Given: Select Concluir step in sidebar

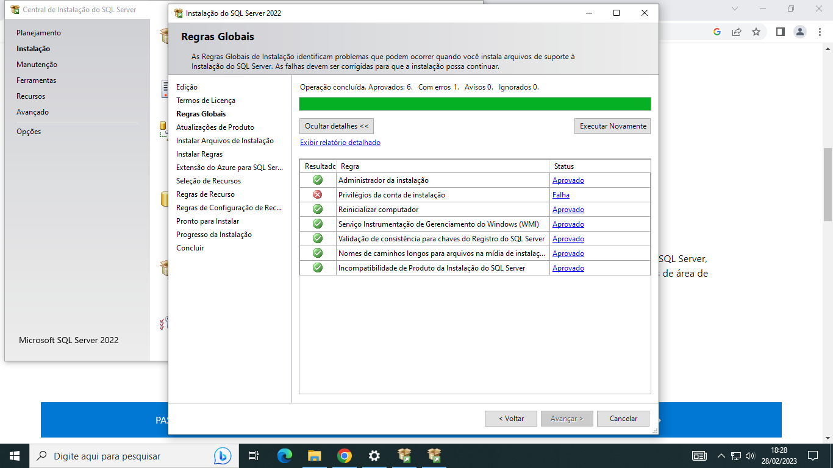Looking at the screenshot, I should (x=190, y=248).
